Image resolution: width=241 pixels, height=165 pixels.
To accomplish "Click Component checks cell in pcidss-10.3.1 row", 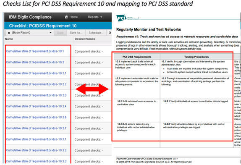I will coord(89,139).
